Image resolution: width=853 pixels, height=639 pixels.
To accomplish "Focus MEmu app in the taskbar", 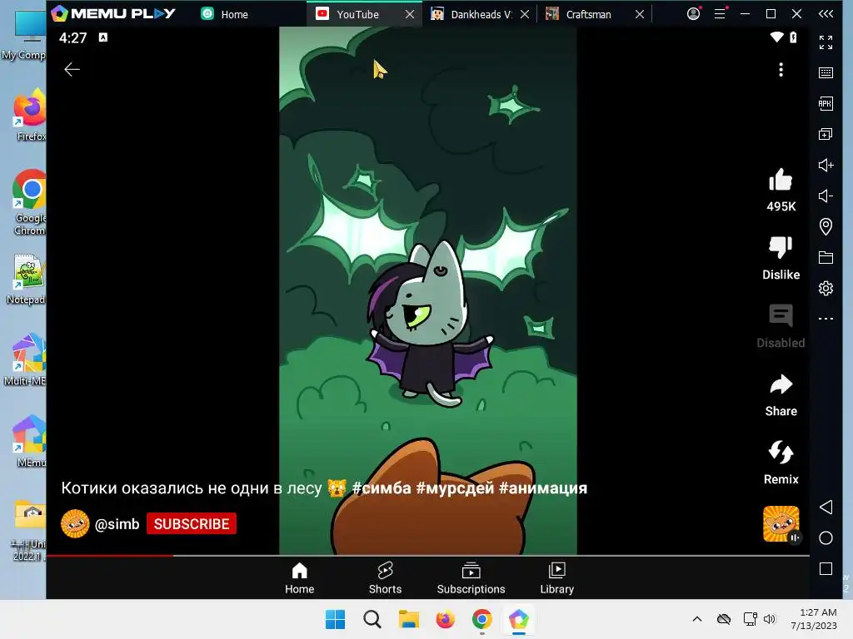I will pos(518,619).
